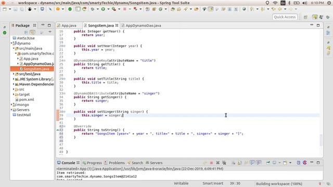Screen dimensions: 333x187
Task: Click the Open Console icon
Action: coord(285,163)
